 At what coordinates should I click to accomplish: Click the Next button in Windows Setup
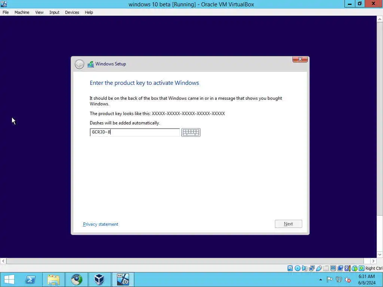(x=288, y=224)
